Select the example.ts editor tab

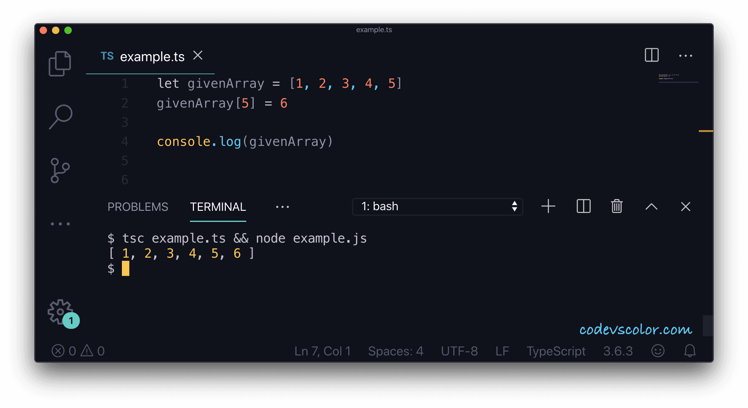(152, 56)
